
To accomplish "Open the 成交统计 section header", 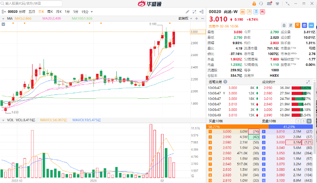I will click(268, 82).
